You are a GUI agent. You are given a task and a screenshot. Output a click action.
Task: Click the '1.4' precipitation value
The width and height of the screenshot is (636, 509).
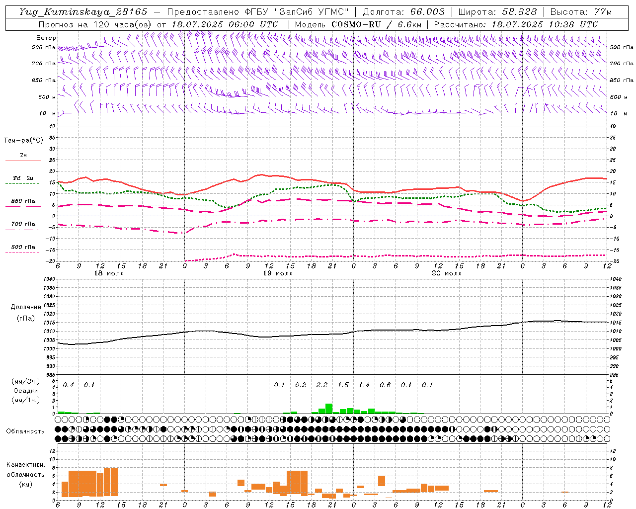pos(364,385)
